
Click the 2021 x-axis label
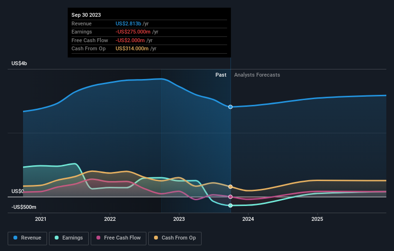[x=41, y=219]
